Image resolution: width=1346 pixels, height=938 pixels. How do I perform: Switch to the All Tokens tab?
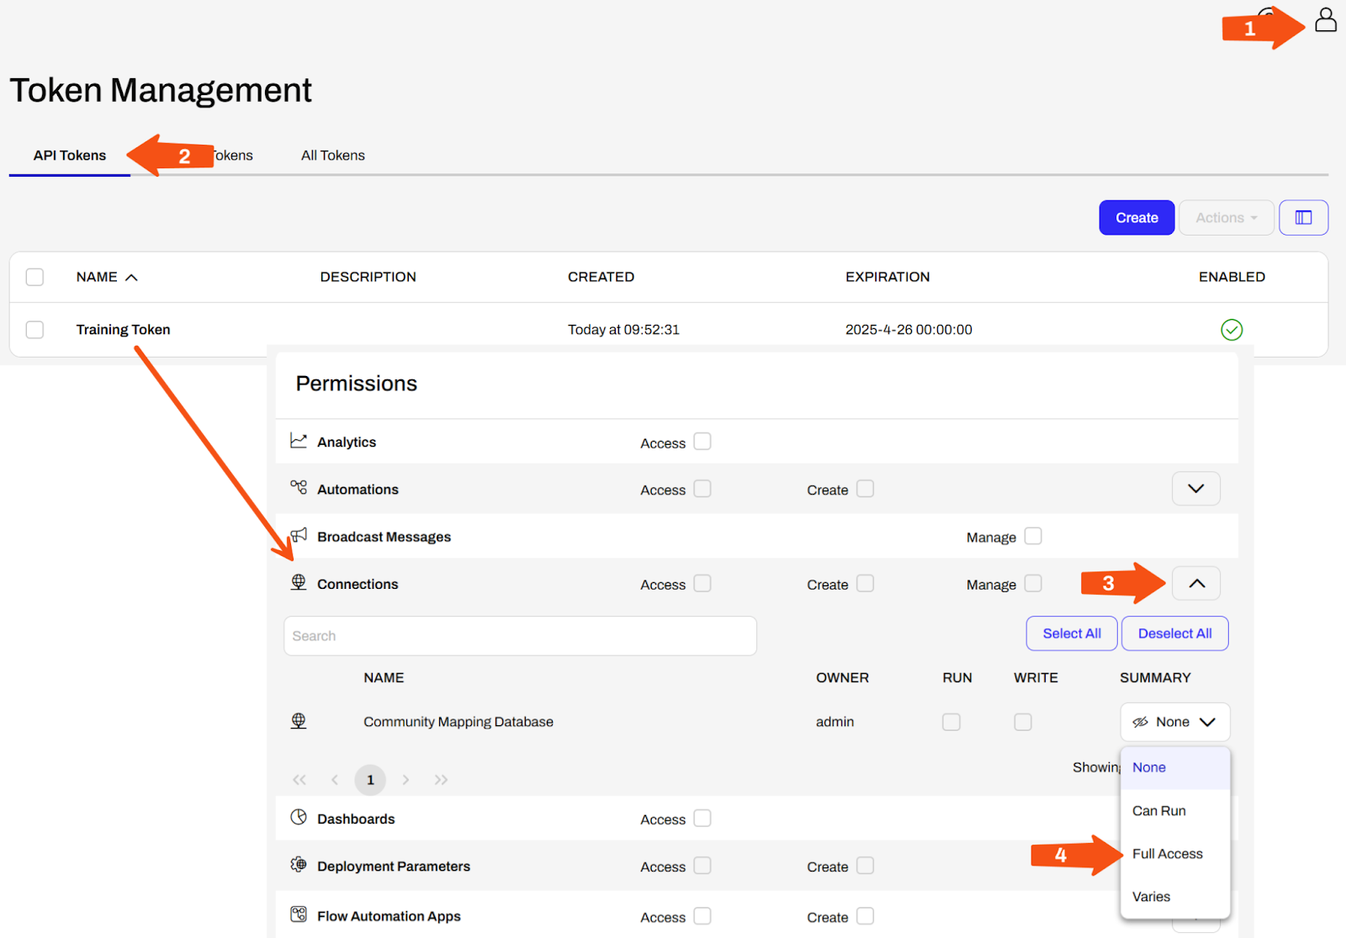pyautogui.click(x=333, y=156)
